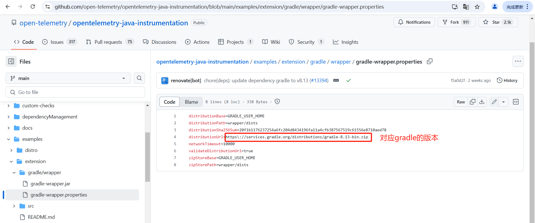Viewport: 535px width, 223px height.
Task: Click the file tree scrollbar up arrow
Action: pos(147,105)
